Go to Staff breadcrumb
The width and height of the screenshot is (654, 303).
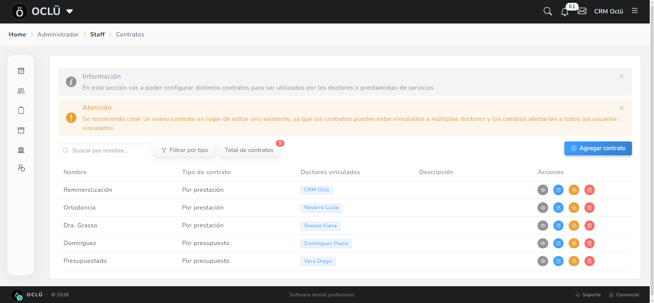pyautogui.click(x=97, y=35)
